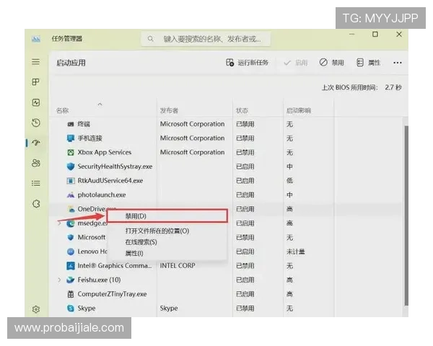Click the Task Manager app icon in title bar
Image resolution: width=433 pixels, height=346 pixels.
[x=36, y=39]
